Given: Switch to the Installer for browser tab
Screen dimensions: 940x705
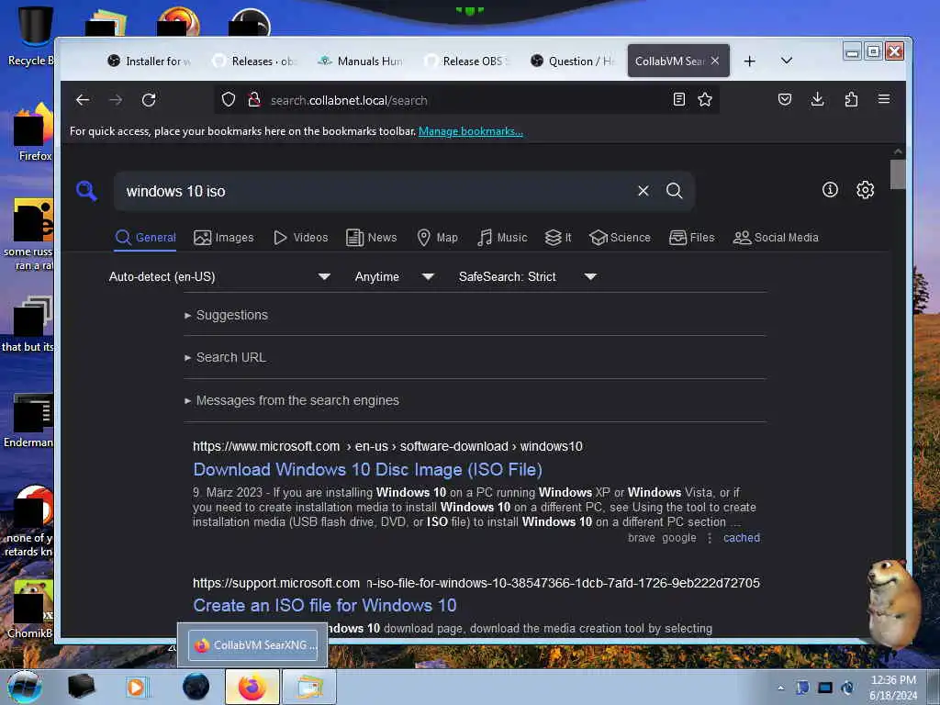Looking at the screenshot, I should [150, 62].
